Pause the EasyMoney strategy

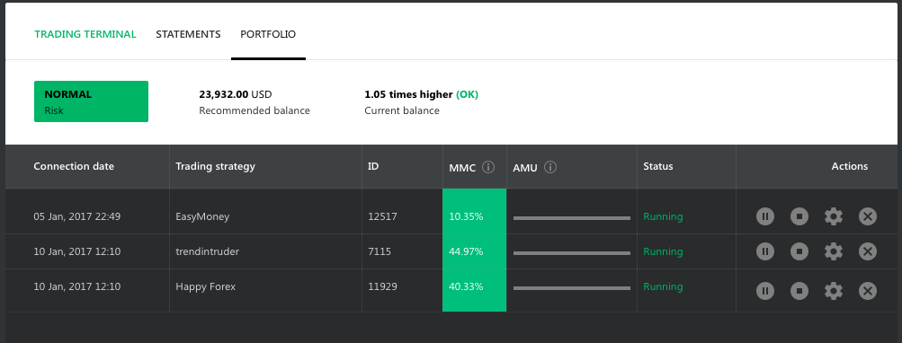click(764, 216)
